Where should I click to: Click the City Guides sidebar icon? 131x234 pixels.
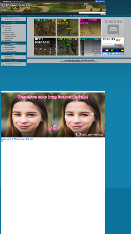pos(3,29)
